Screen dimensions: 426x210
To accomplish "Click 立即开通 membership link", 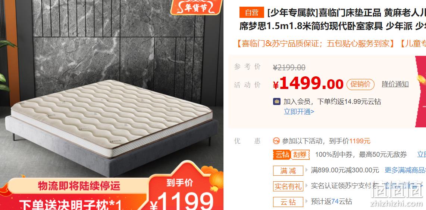I will pos(299,111).
